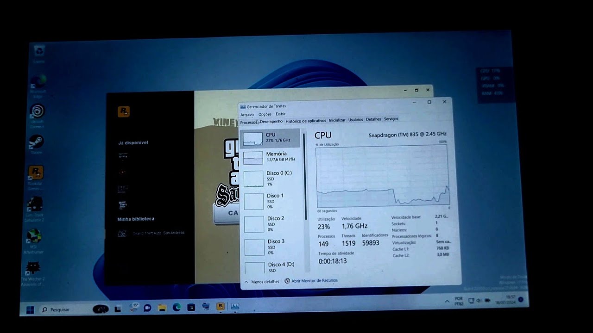Click the 1,76 GHz Velocidade value
Image resolution: width=593 pixels, height=333 pixels.
354,226
